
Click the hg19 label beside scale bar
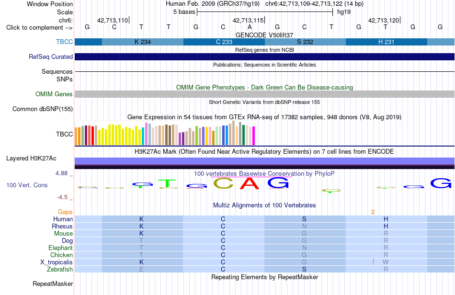(344, 12)
